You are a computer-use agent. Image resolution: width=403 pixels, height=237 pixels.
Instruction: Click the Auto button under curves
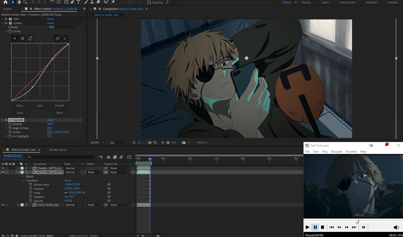pos(40,106)
